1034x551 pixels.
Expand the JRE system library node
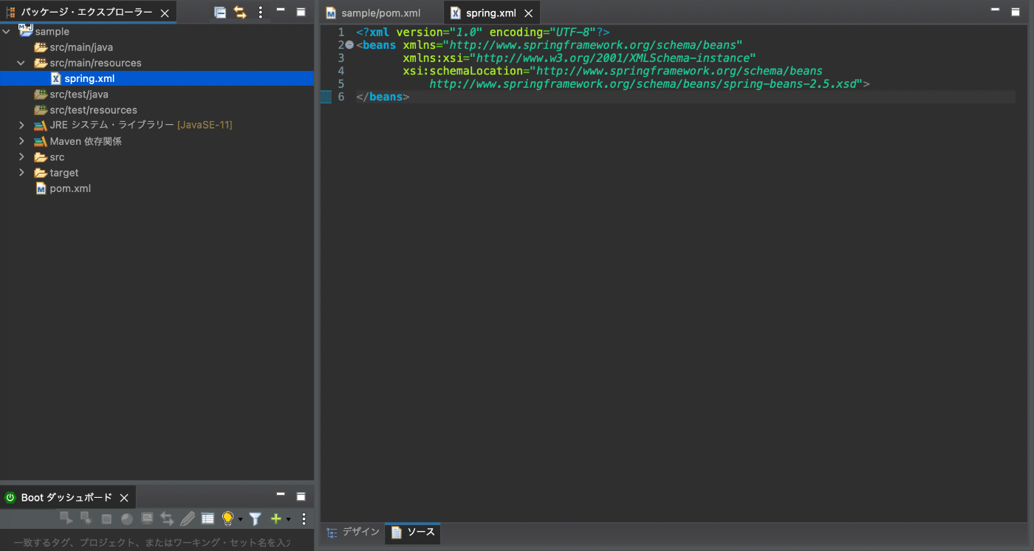(x=21, y=126)
